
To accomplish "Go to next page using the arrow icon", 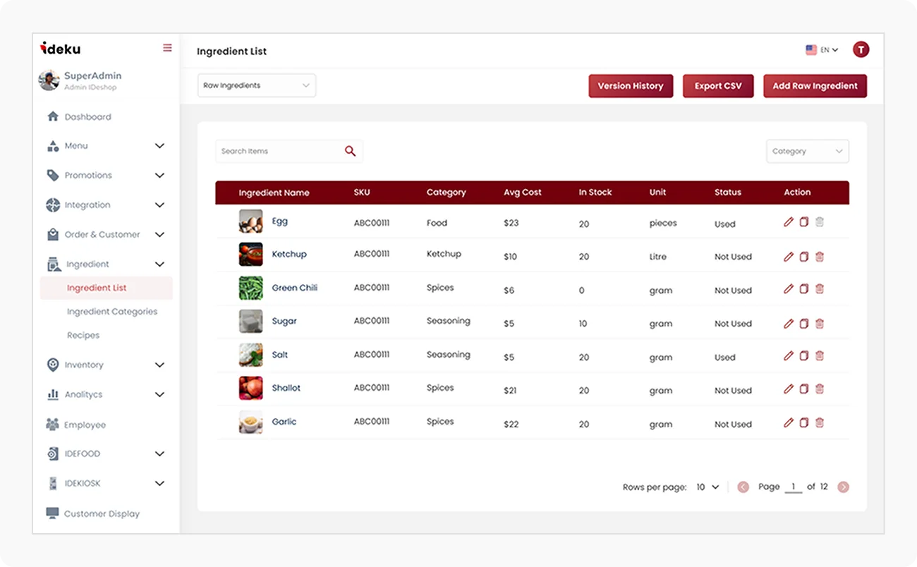I will point(843,487).
